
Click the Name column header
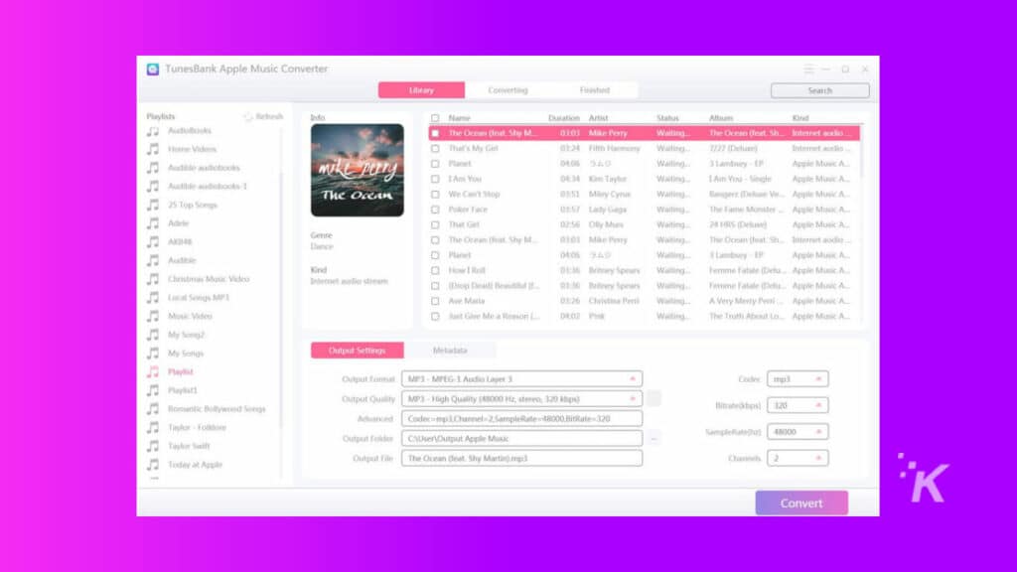[x=459, y=118]
